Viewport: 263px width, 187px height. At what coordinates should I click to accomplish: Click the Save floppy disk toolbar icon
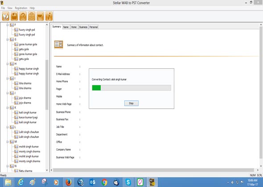coord(14,16)
